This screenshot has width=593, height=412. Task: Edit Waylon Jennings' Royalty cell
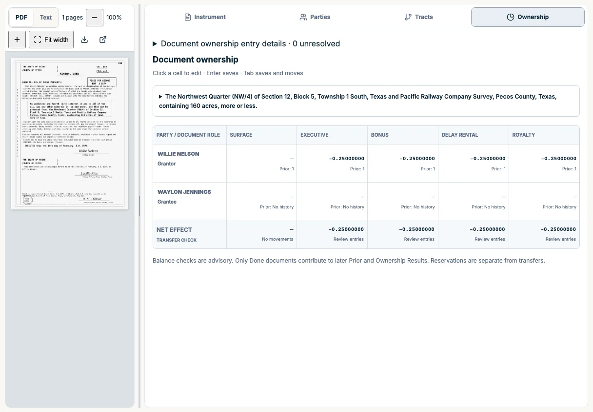pyautogui.click(x=544, y=201)
